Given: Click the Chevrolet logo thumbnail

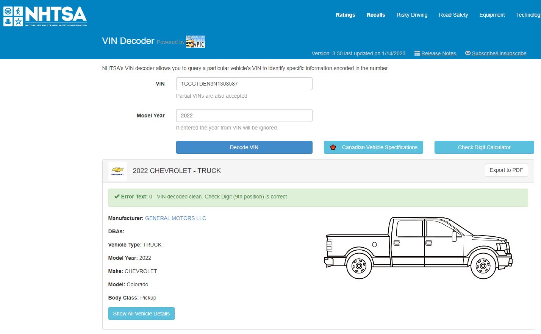Looking at the screenshot, I should tap(117, 171).
